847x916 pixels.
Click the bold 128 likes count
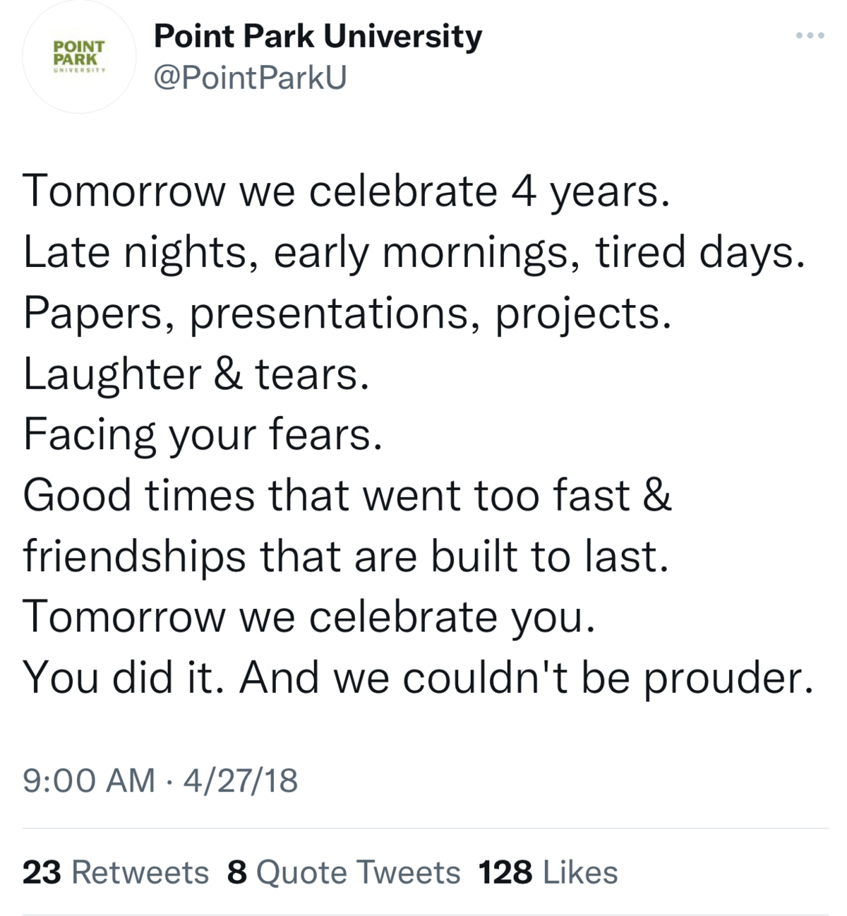click(505, 872)
